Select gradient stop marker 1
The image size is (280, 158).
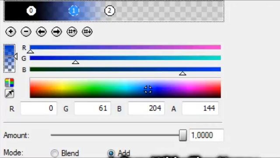coord(74,11)
